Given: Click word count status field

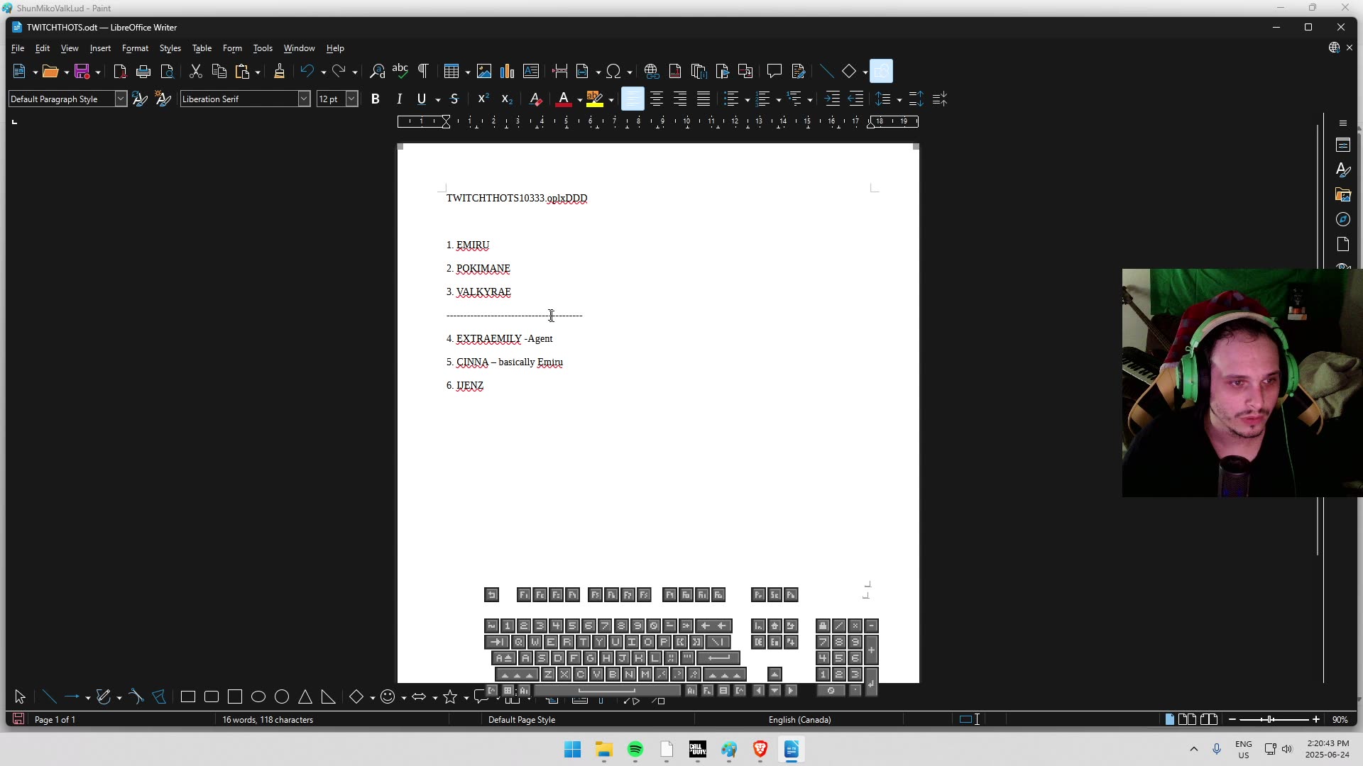Looking at the screenshot, I should point(268,719).
